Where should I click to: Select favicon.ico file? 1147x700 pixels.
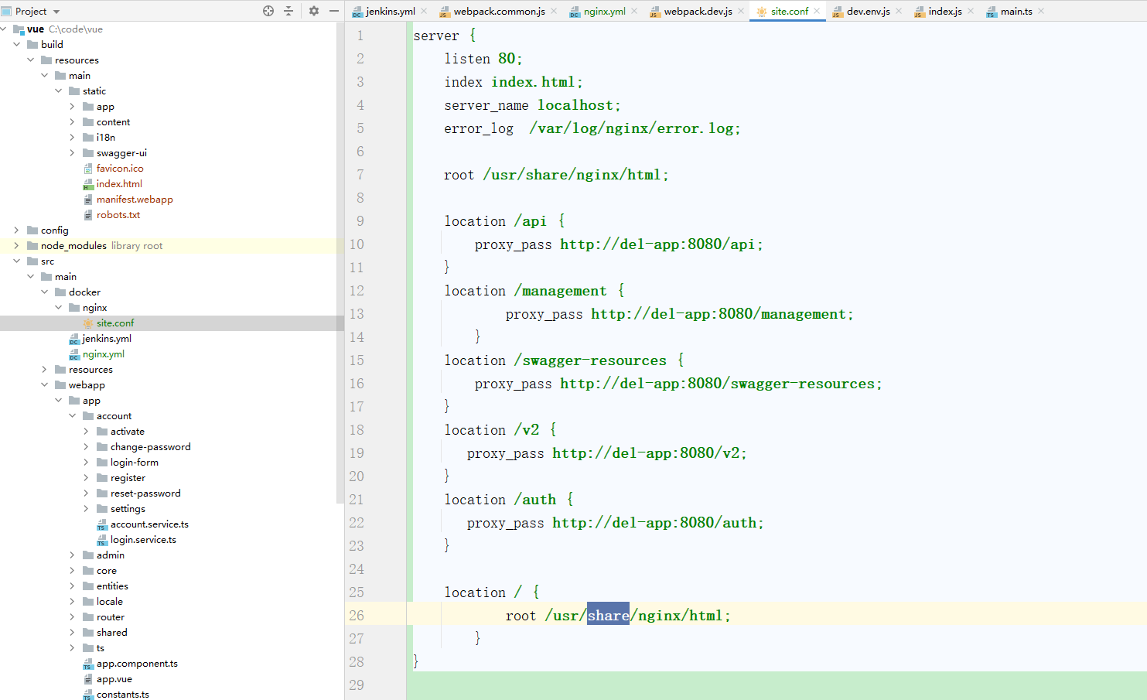pyautogui.click(x=120, y=168)
